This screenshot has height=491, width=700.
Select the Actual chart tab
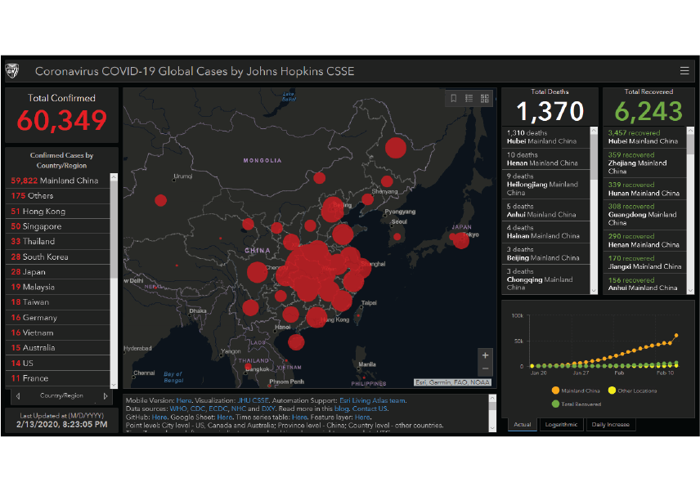(x=522, y=425)
